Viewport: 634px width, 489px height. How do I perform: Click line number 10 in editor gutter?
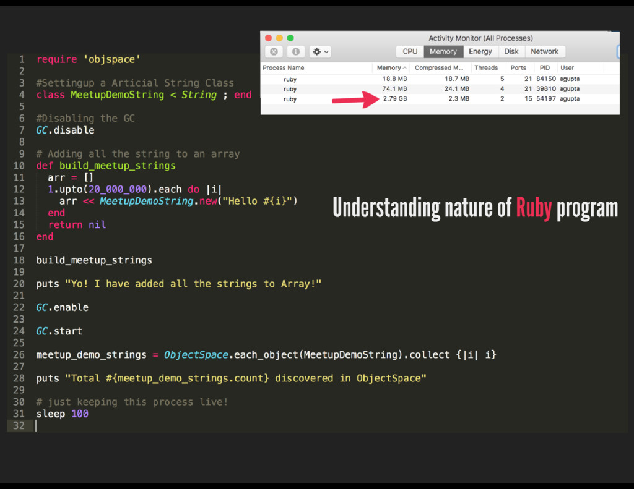[x=19, y=166]
